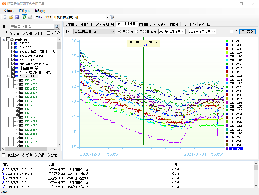
Task: Open the end date picker dropdown
Action: coord(214,32)
